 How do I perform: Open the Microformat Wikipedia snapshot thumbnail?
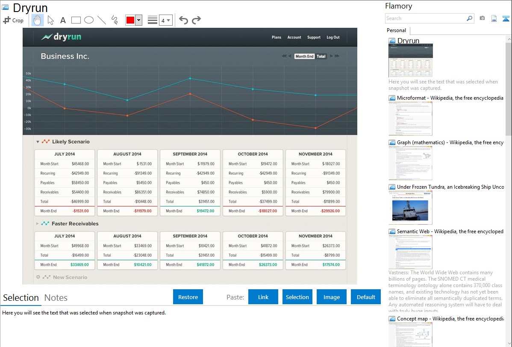pos(410,119)
